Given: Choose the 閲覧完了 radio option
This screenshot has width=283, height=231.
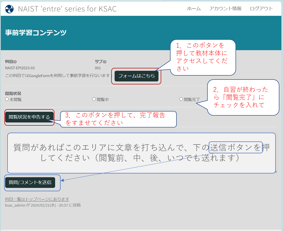Looking at the screenshot, I should 181,99.
